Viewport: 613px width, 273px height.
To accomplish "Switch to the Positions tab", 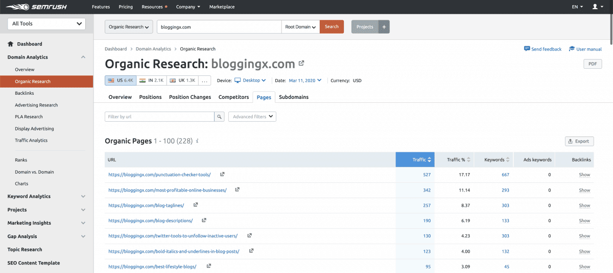I will (x=150, y=97).
